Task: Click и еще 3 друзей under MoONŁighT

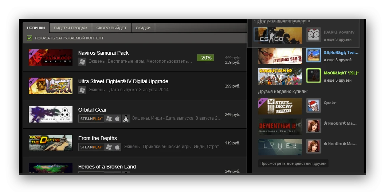Action: (337, 80)
